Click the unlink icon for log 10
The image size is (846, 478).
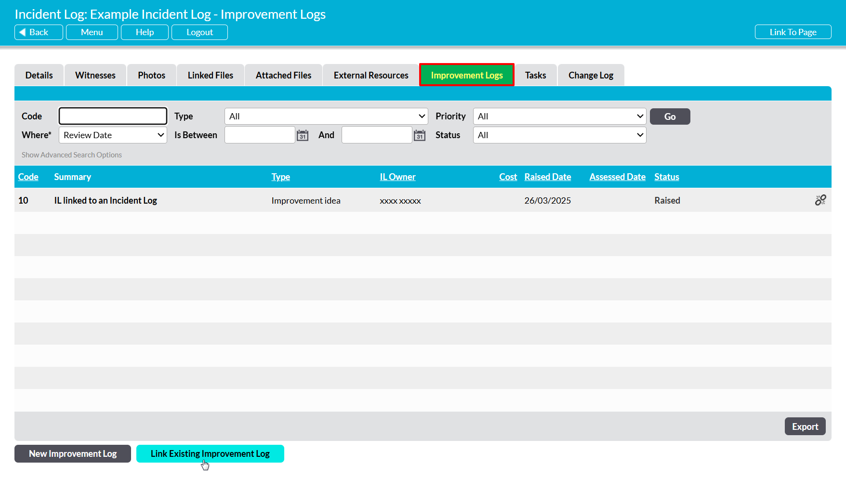(x=820, y=200)
